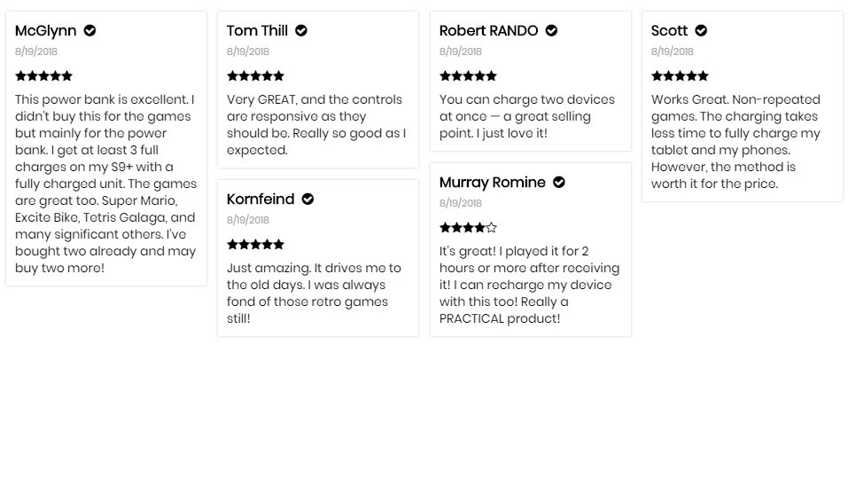Click Tom Thill's review text about controls
Viewport: 848px width, 478px height.
316,125
